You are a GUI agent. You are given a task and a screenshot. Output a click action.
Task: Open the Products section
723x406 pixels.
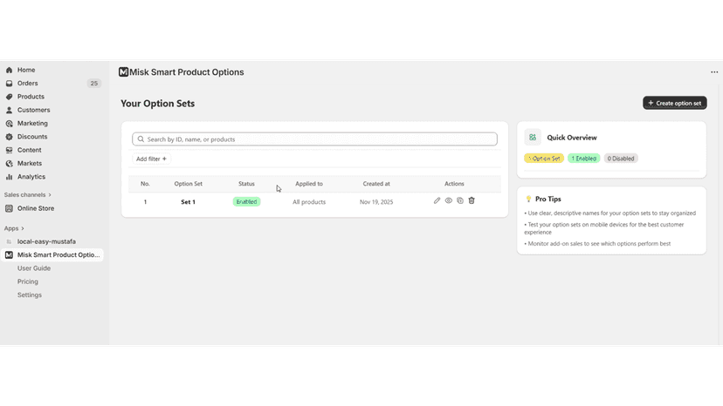pos(31,97)
